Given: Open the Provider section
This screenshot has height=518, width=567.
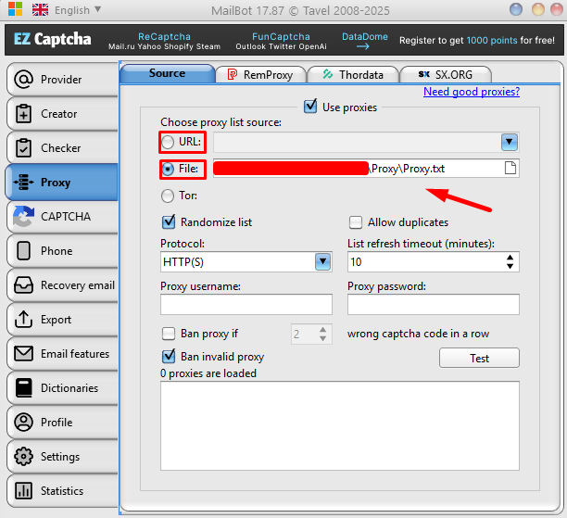Looking at the screenshot, I should click(62, 79).
